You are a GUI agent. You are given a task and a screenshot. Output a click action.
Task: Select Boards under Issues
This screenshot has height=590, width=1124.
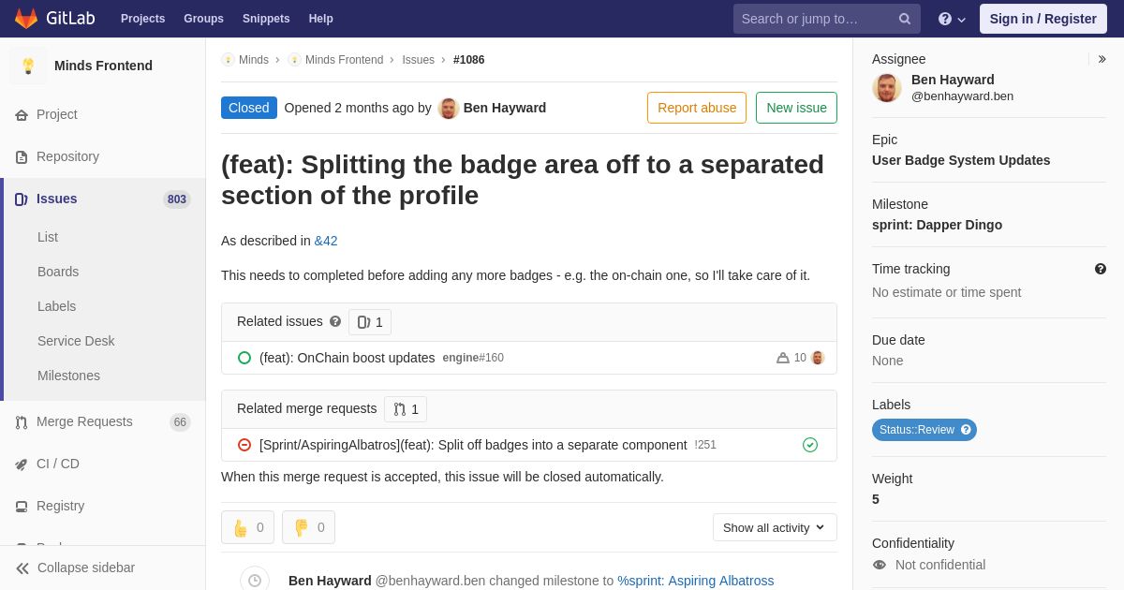tap(58, 272)
